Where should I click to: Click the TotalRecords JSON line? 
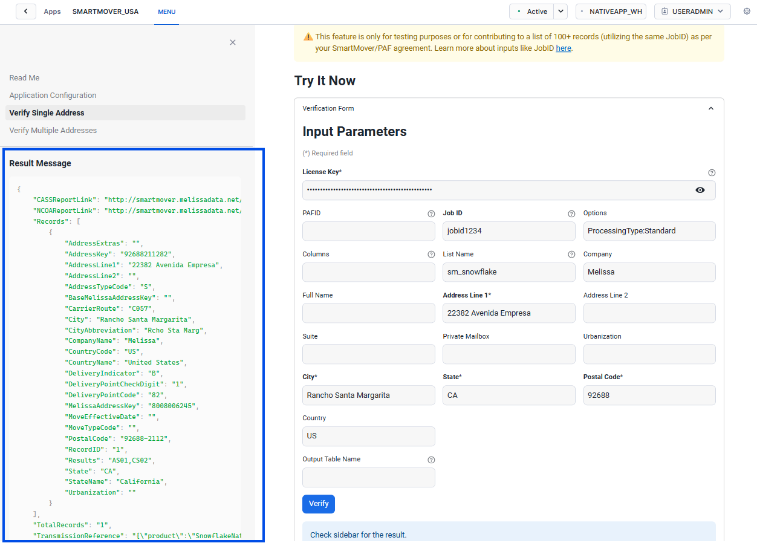[x=72, y=525]
